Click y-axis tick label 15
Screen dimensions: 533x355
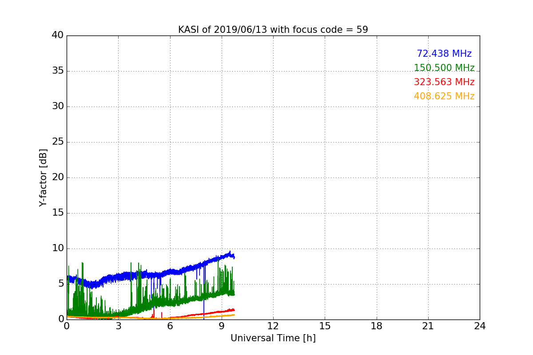point(58,213)
